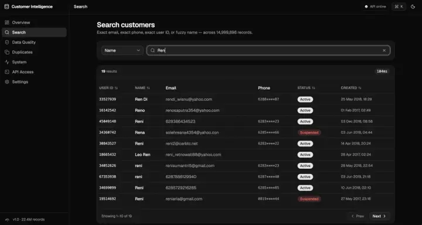Sort results by the USER ID column
Screen dimensions: 422x225
[x=108, y=88]
